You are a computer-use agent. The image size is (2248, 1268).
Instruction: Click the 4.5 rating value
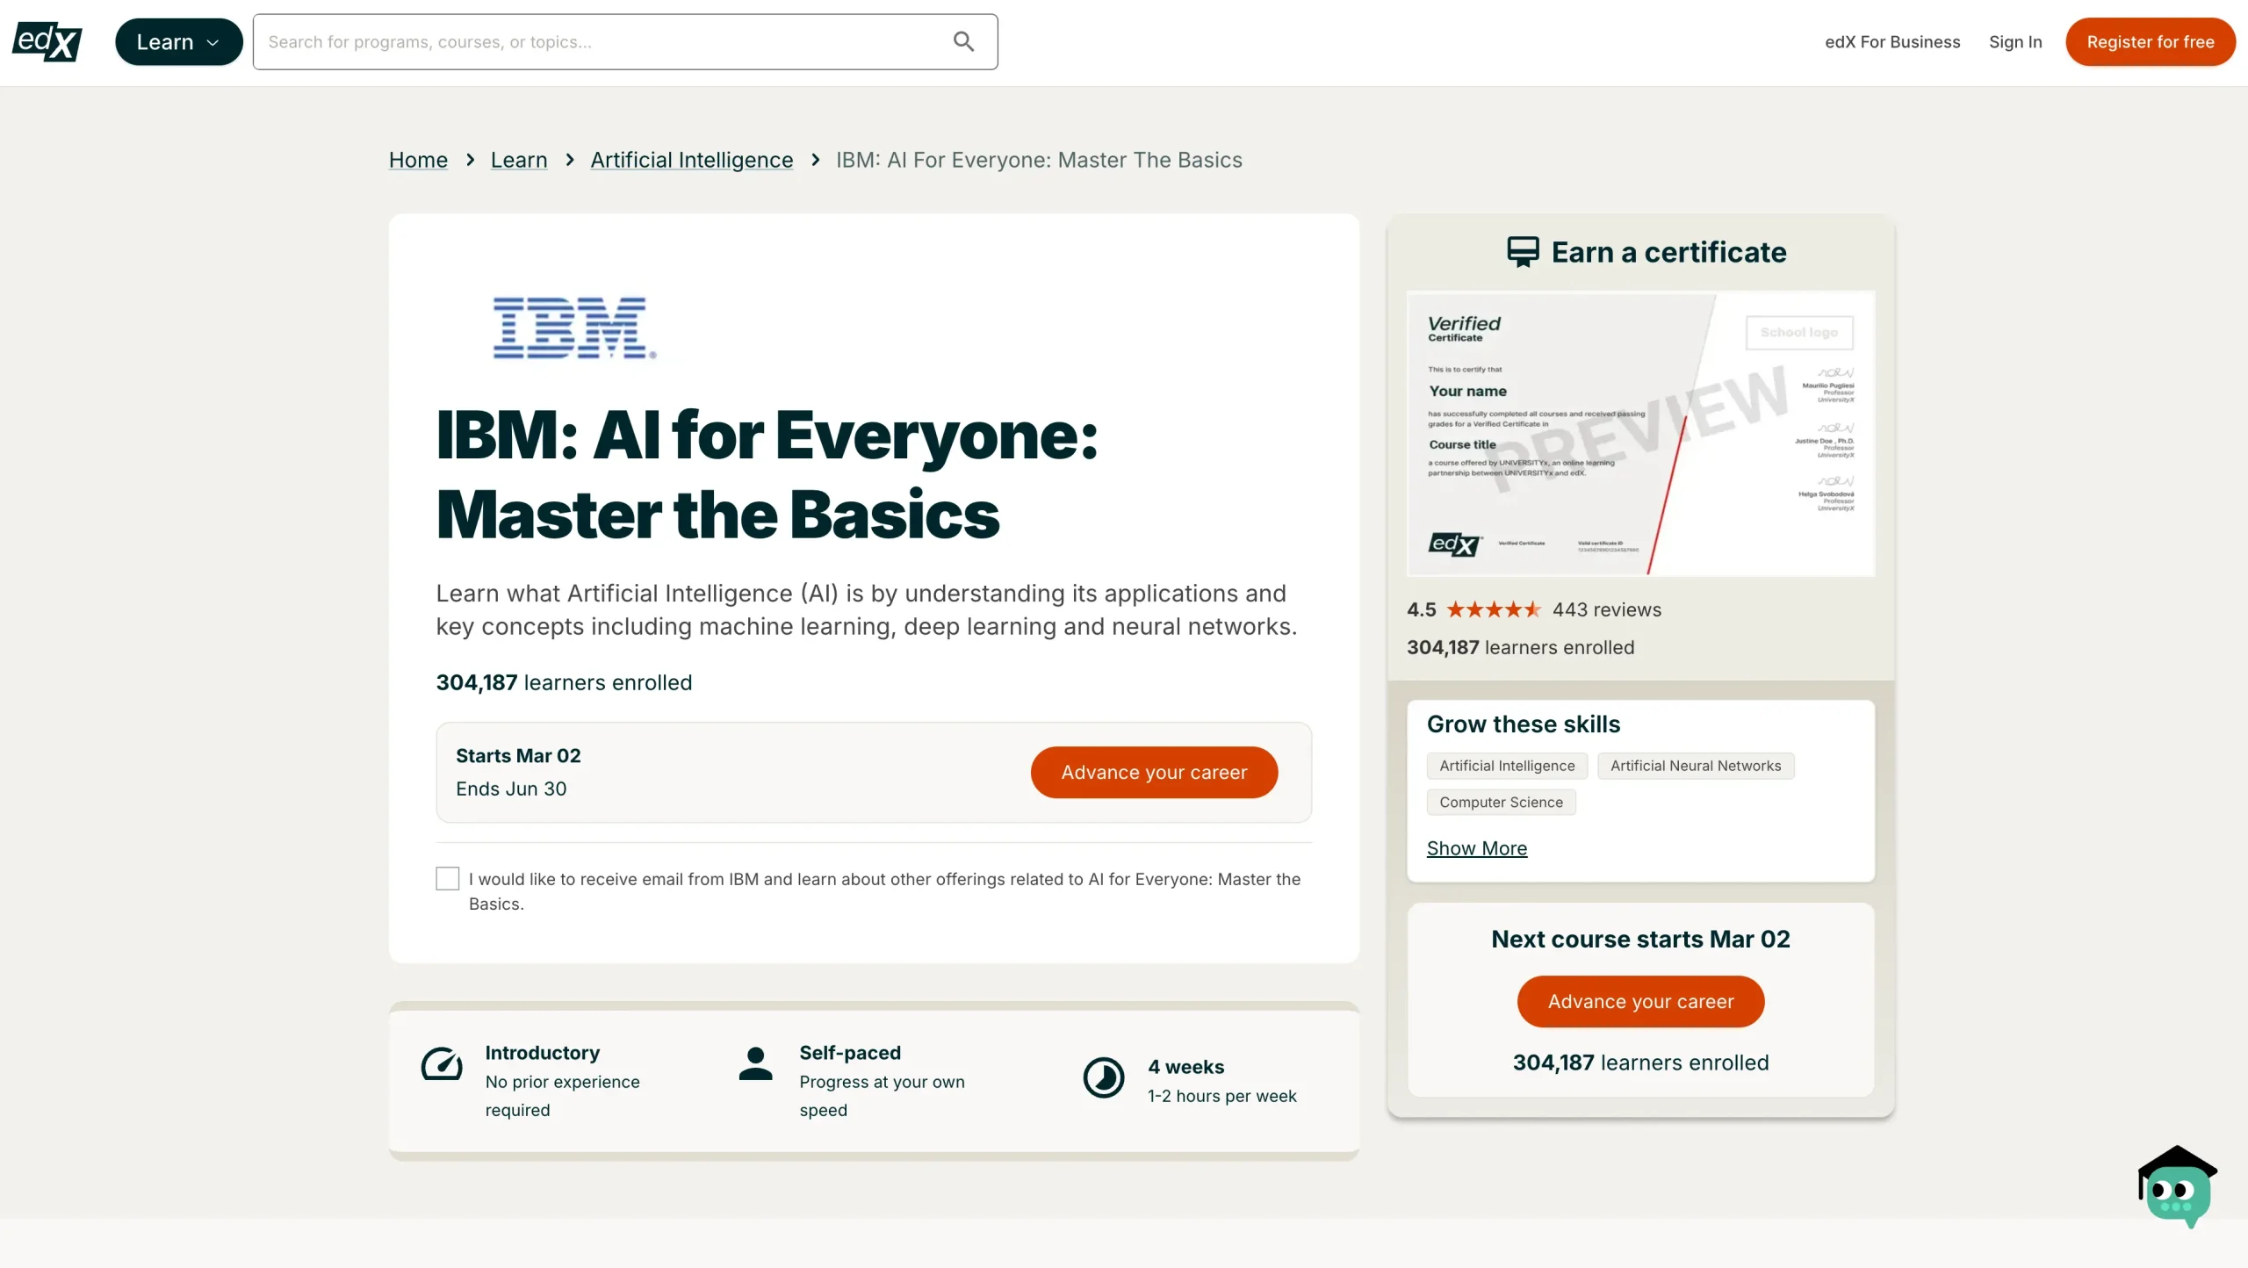click(x=1421, y=609)
